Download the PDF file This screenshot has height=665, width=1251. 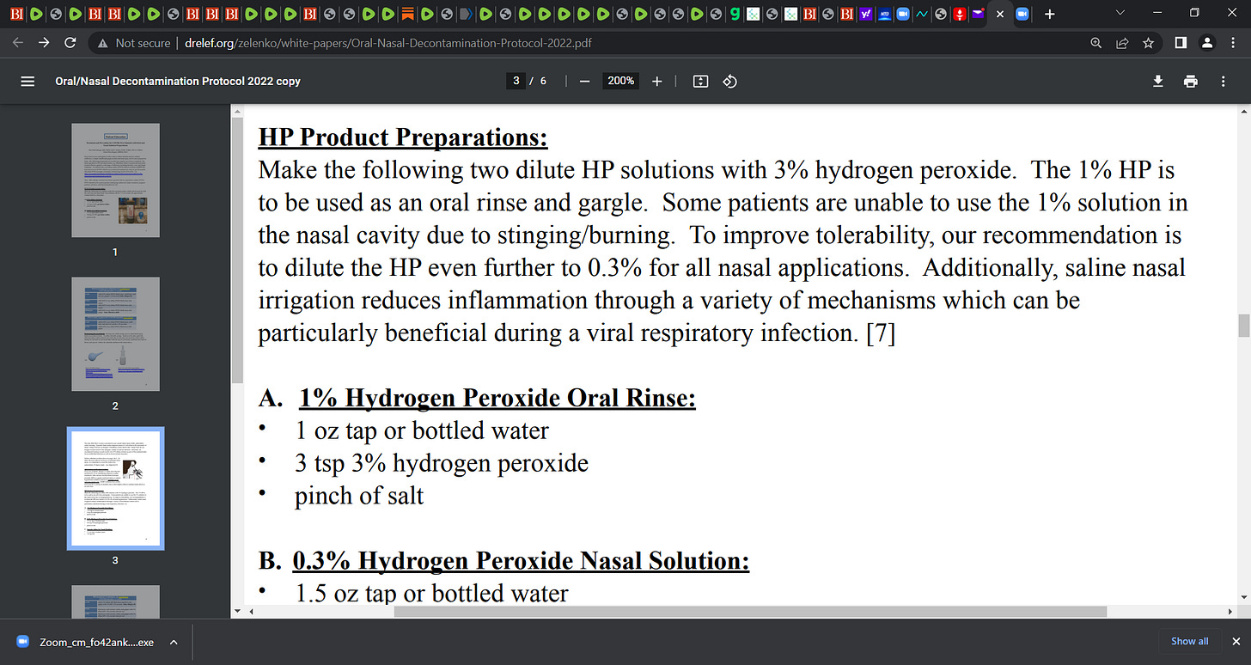click(1157, 81)
